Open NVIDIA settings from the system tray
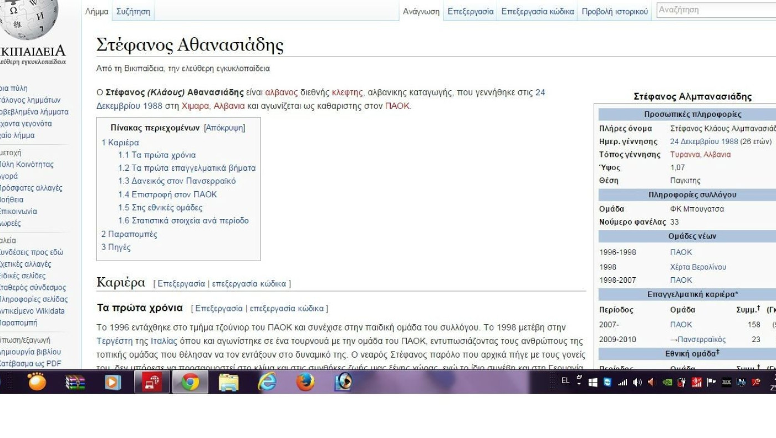 click(666, 381)
